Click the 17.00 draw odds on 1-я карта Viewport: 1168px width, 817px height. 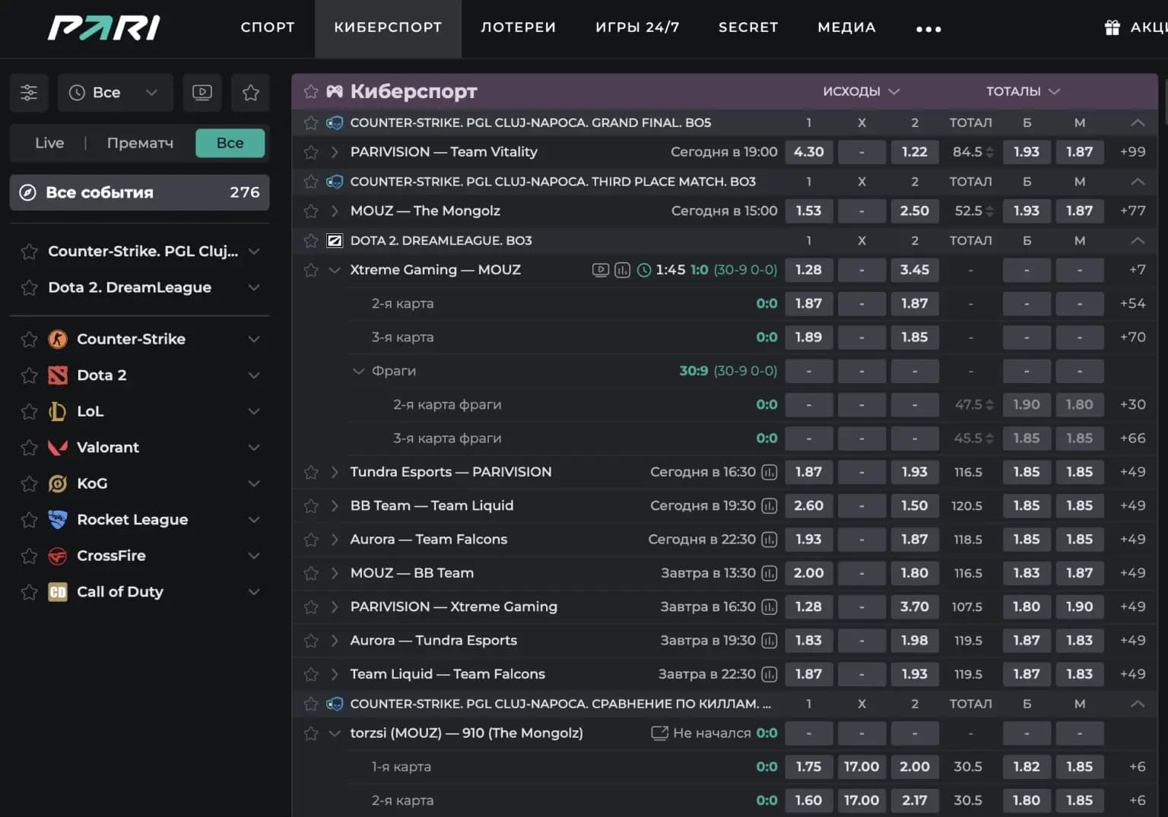click(861, 767)
